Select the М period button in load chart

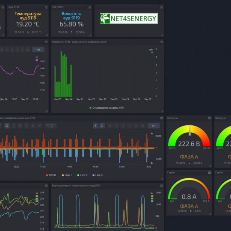33,126
